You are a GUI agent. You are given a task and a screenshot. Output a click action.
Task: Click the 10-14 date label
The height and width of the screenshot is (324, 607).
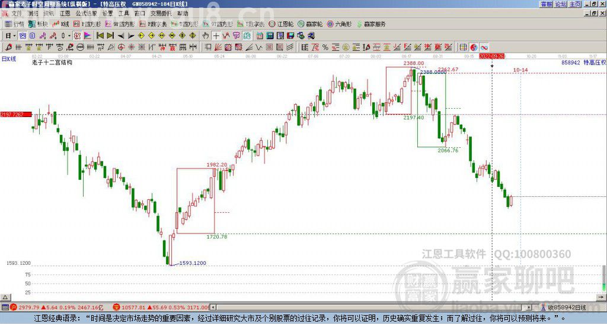(520, 70)
